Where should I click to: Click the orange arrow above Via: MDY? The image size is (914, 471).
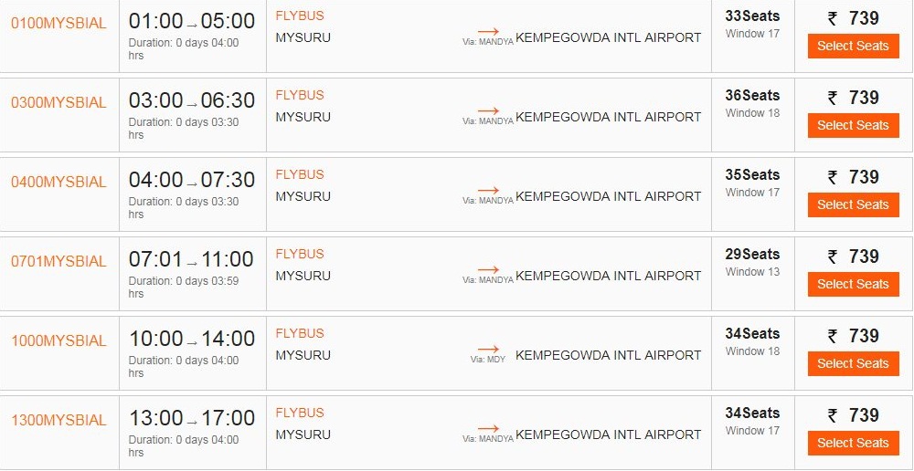pyautogui.click(x=489, y=348)
